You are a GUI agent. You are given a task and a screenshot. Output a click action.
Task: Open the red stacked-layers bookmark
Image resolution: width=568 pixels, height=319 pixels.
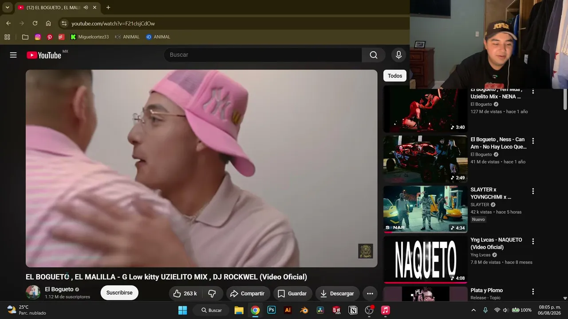coord(61,37)
